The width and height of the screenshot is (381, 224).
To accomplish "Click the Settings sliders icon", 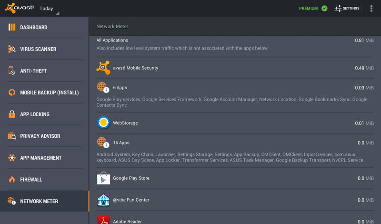I will click(338, 8).
